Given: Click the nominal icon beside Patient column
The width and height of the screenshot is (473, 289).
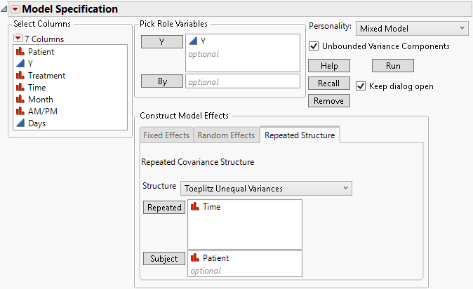Looking at the screenshot, I should 20,52.
